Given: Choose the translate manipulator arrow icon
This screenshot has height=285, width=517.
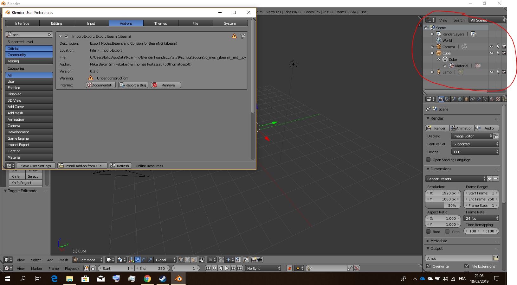Looking at the screenshot, I should [x=138, y=260].
